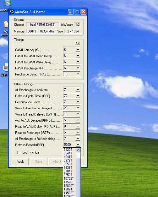Choose 11520T in the tREF list

pyautogui.click(x=70, y=182)
